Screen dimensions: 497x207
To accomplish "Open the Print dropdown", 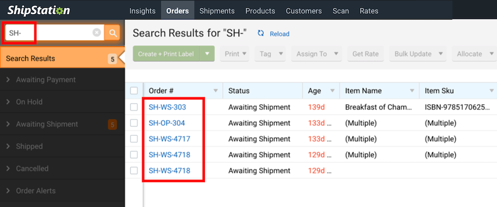I will pyautogui.click(x=235, y=54).
